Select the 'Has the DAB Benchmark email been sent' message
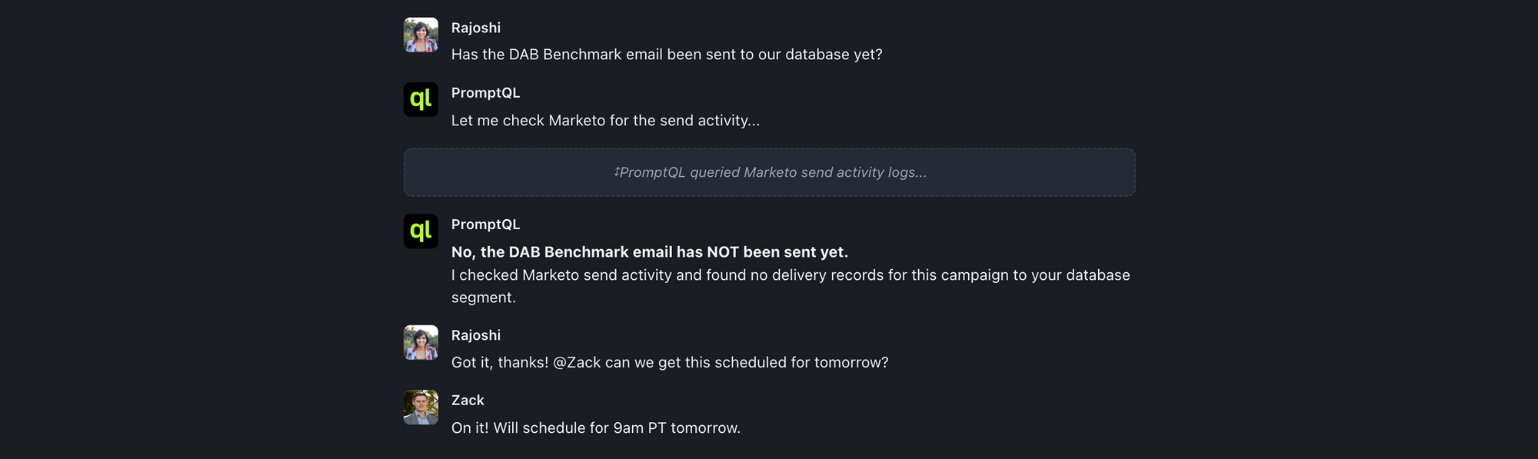This screenshot has height=459, width=1538. (x=666, y=55)
